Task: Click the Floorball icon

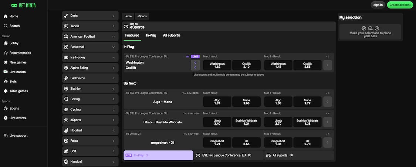Action: pyautogui.click(x=66, y=130)
